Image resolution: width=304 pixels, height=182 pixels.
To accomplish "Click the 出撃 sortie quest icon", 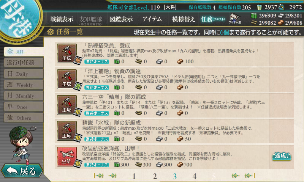I will pyautogui.click(x=67, y=157).
